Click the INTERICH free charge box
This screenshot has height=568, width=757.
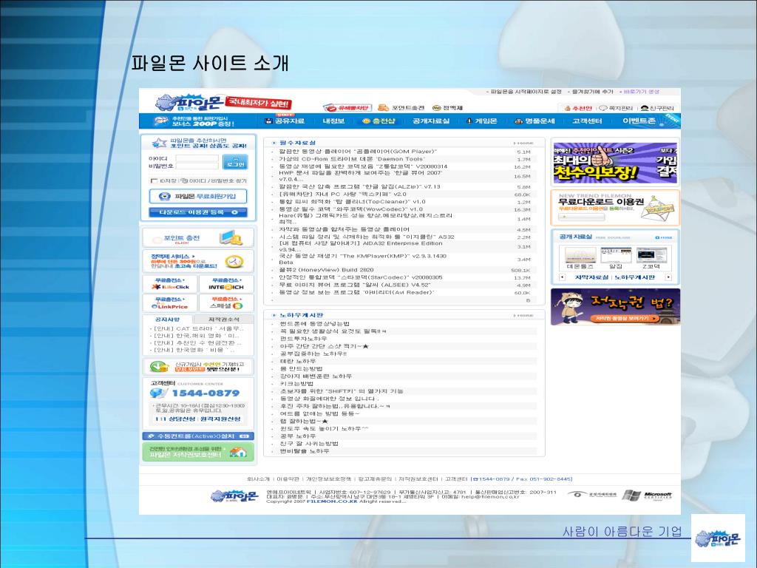coord(226,283)
